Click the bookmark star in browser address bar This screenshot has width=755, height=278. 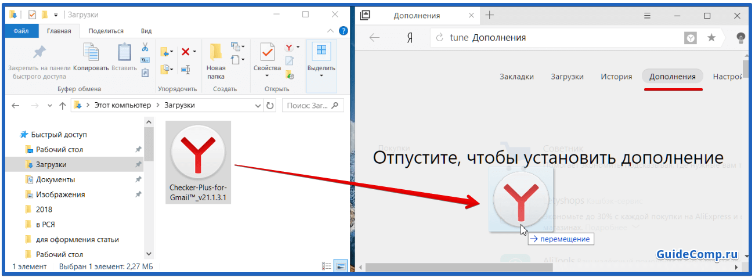711,38
